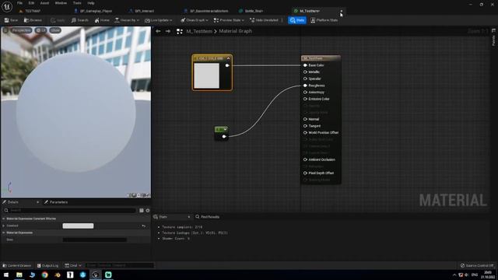Click the Roughness input pin
Screen dimensions: 498x280
[x=305, y=86]
